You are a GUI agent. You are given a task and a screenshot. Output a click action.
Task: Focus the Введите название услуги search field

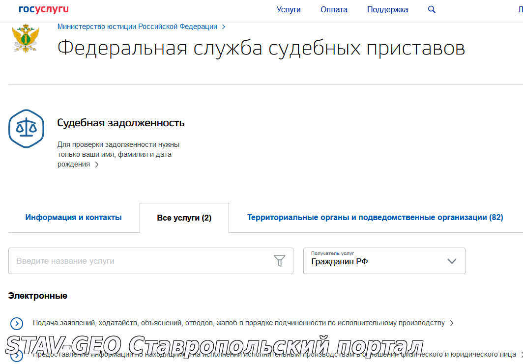151,261
